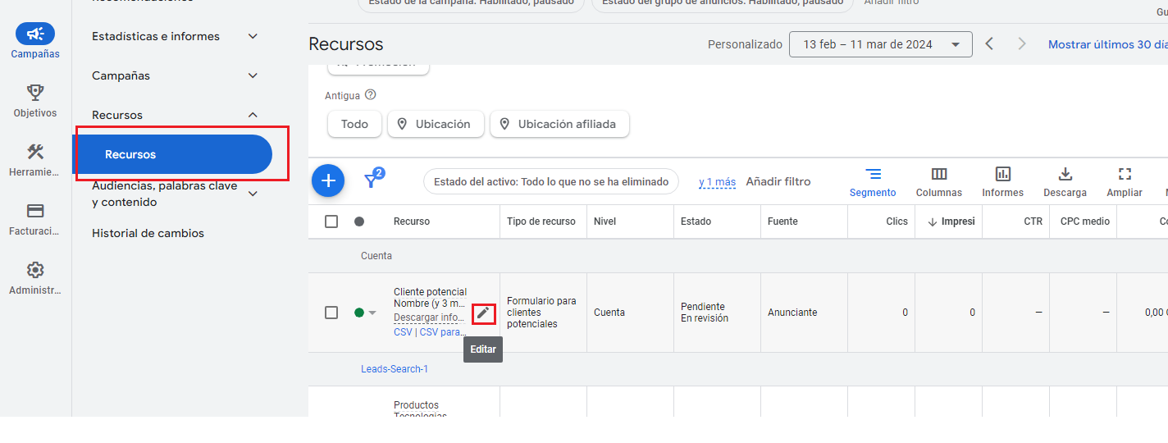Screen dimensions: 1168x443
Task: Select all rows with header checkbox
Action: coord(331,221)
